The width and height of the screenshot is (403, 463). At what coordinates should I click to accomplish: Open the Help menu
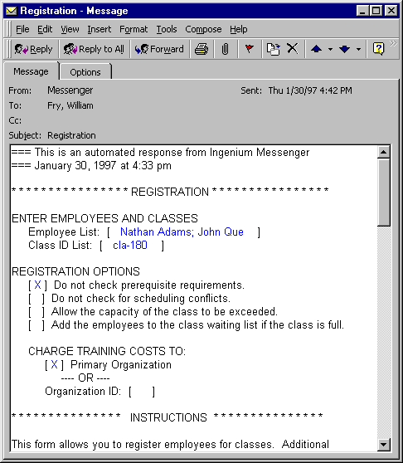(239, 29)
